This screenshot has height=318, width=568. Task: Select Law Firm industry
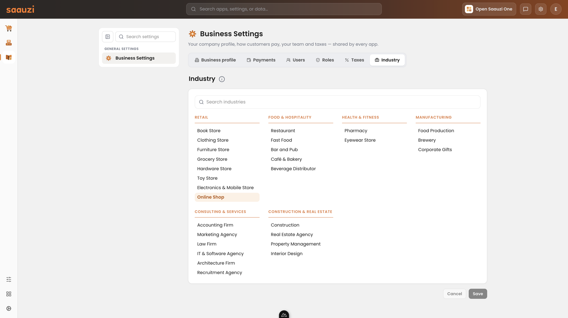(227, 244)
